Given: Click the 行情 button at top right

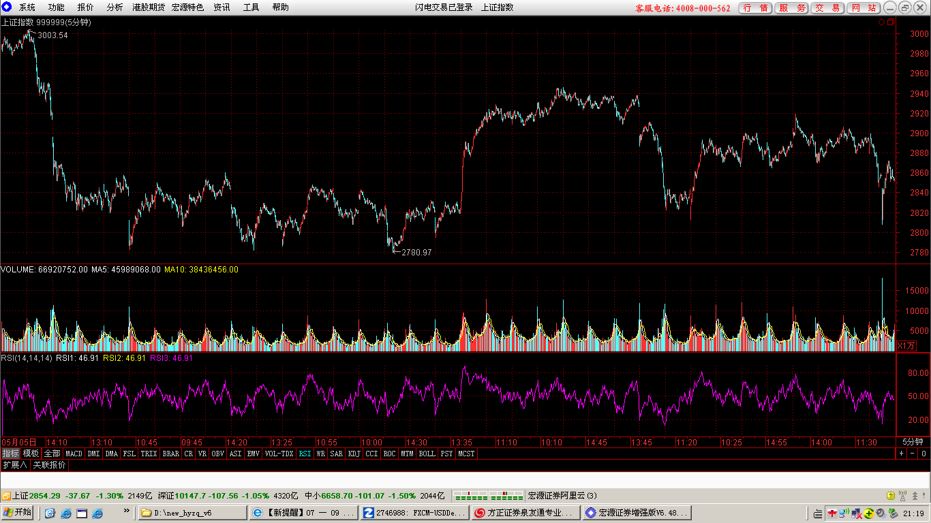Looking at the screenshot, I should click(x=755, y=8).
